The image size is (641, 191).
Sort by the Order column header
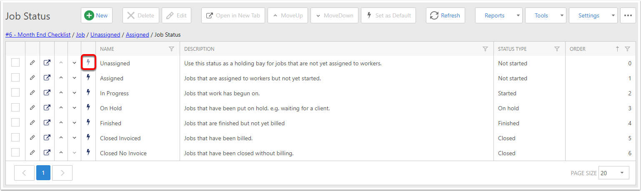coord(578,49)
